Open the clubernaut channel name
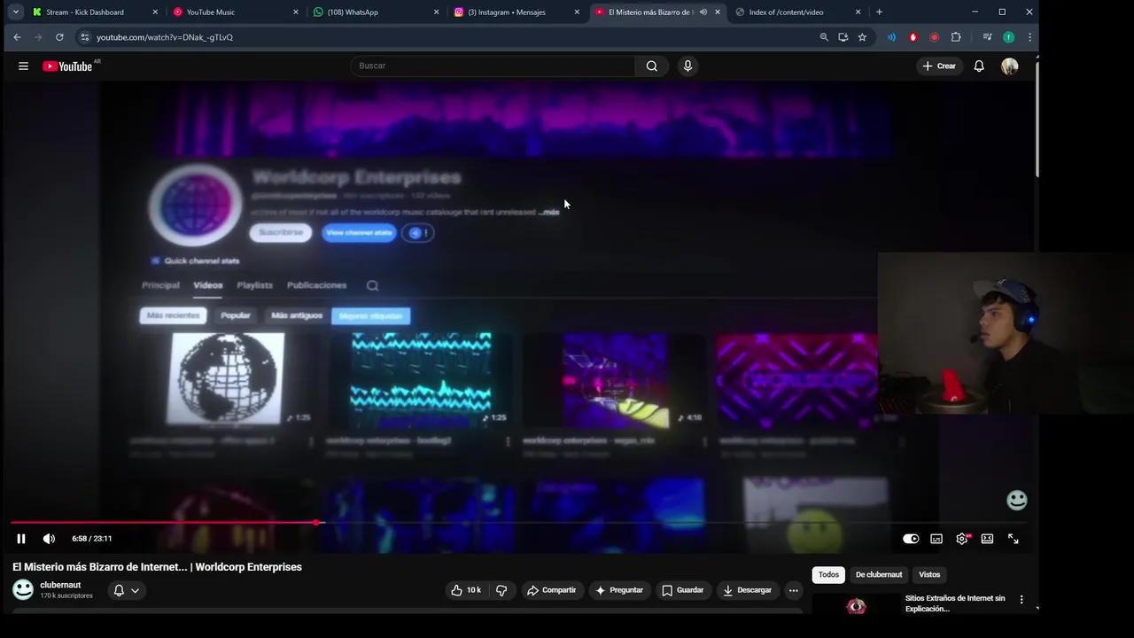This screenshot has width=1134, height=638. (x=60, y=585)
